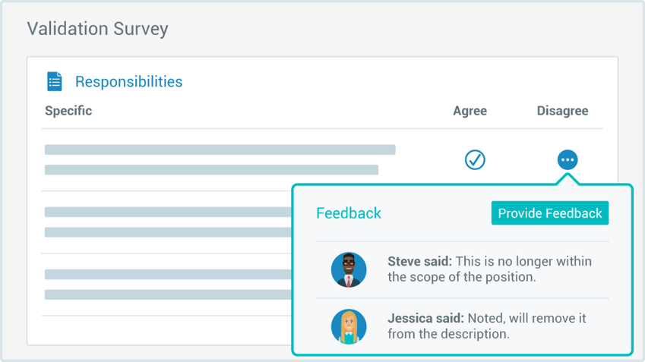
Task: Click the Disagree ellipsis bubble icon
Action: [568, 159]
